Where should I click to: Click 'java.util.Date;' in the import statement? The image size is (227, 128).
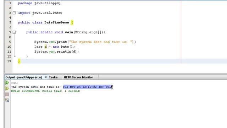click(47, 13)
